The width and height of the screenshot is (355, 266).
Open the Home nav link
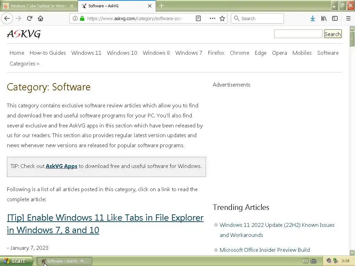point(17,53)
